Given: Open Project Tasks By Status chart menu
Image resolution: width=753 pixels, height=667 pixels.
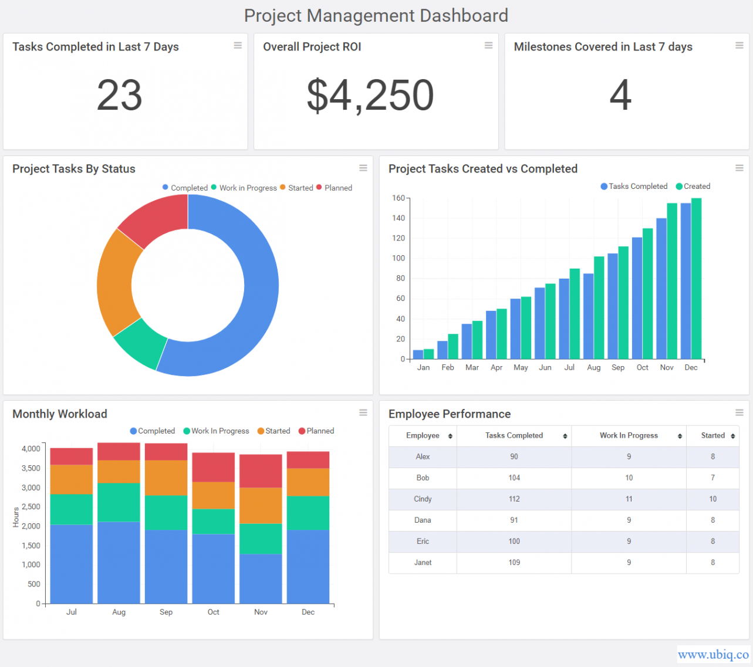Looking at the screenshot, I should (363, 168).
